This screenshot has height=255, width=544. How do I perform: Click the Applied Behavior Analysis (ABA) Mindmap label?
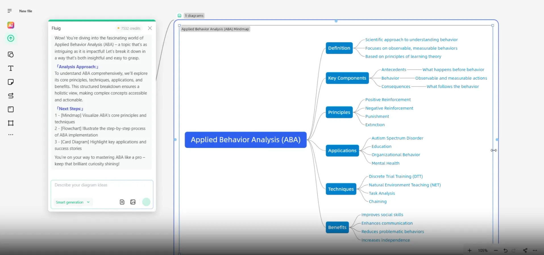pos(215,29)
